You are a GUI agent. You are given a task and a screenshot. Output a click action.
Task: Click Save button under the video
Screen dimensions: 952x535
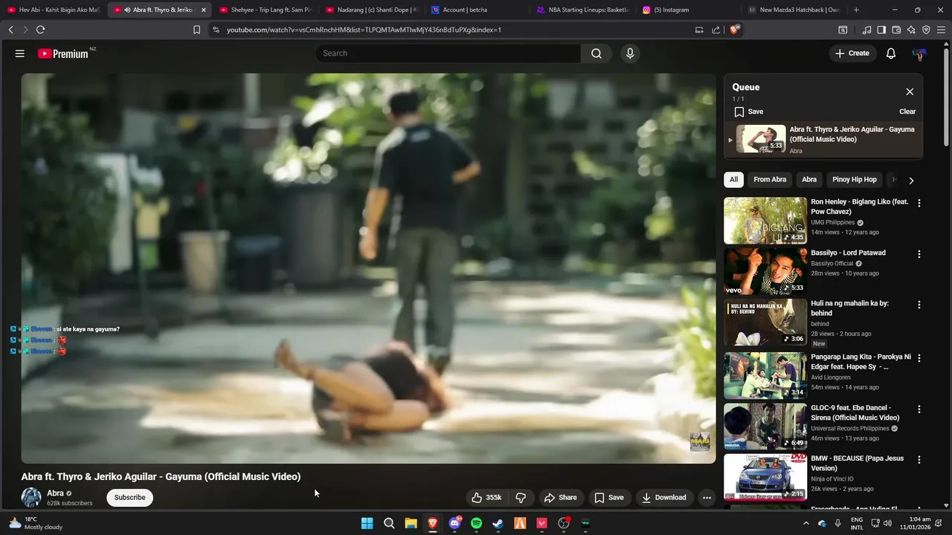tap(608, 498)
